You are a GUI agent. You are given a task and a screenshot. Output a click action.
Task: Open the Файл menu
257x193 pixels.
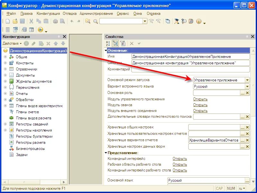pyautogui.click(x=11, y=14)
